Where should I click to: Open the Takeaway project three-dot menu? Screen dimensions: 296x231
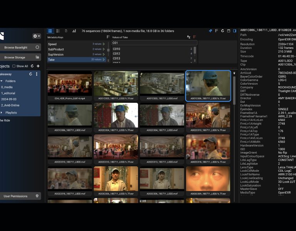37,74
